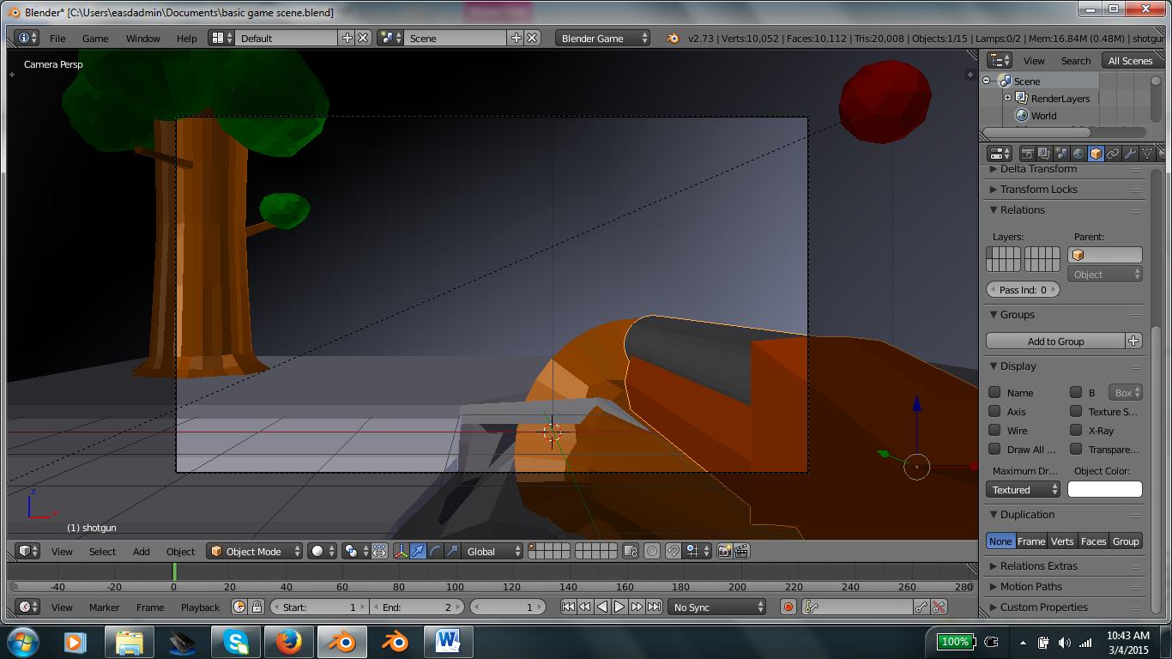Open the Textured maximum draw type dropdown
This screenshot has height=659, width=1172.
(1024, 489)
